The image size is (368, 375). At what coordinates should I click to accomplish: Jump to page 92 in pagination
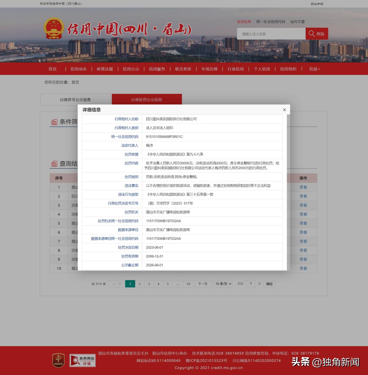189,284
